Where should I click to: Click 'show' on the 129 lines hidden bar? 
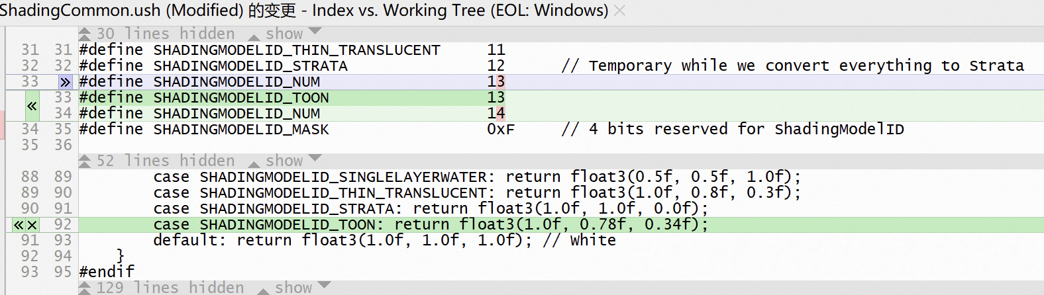pyautogui.click(x=293, y=288)
